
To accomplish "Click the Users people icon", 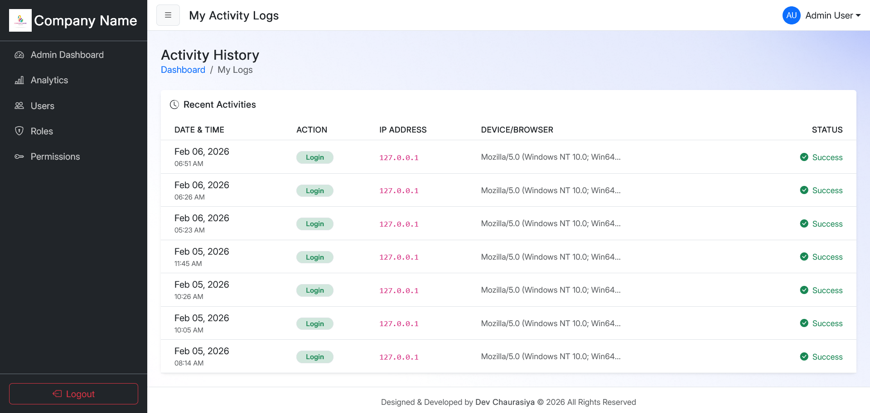I will tap(19, 106).
